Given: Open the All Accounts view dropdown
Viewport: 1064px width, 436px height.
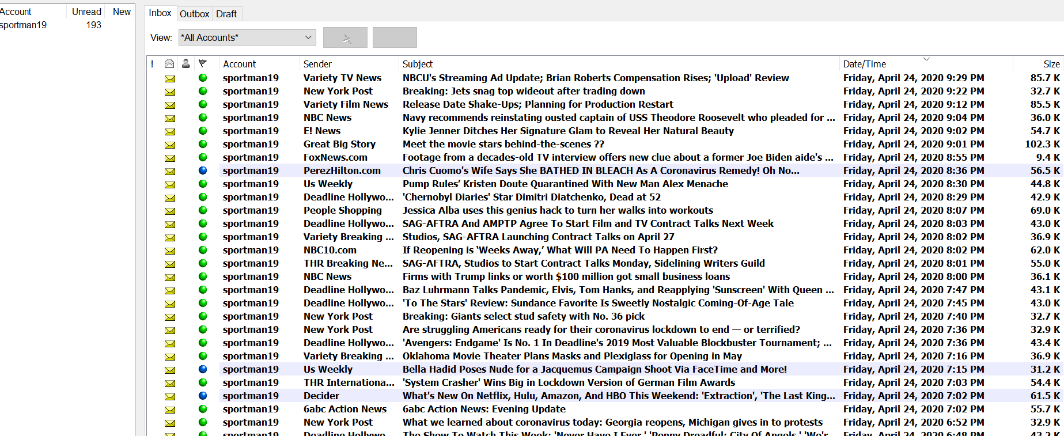Looking at the screenshot, I should (247, 37).
